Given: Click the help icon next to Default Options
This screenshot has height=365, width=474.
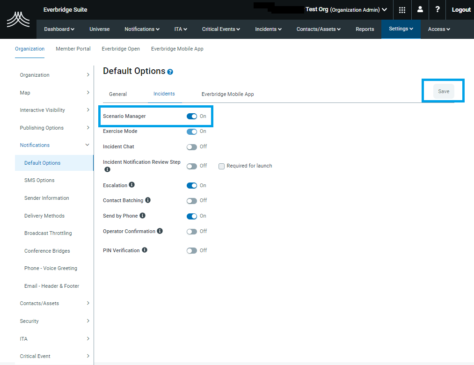Looking at the screenshot, I should [x=170, y=71].
